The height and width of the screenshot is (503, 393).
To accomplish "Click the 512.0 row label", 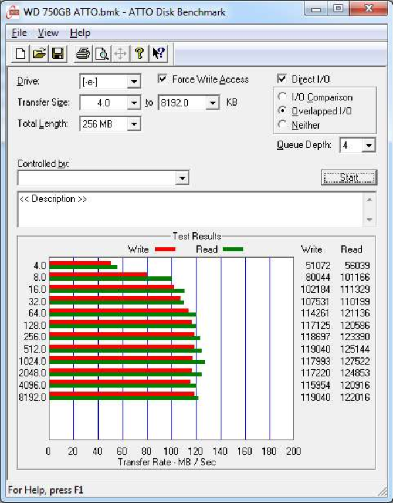I will coord(35,349).
